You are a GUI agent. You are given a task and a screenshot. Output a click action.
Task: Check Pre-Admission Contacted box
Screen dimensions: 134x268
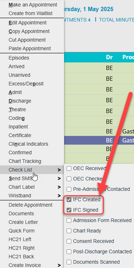[x=69, y=189]
